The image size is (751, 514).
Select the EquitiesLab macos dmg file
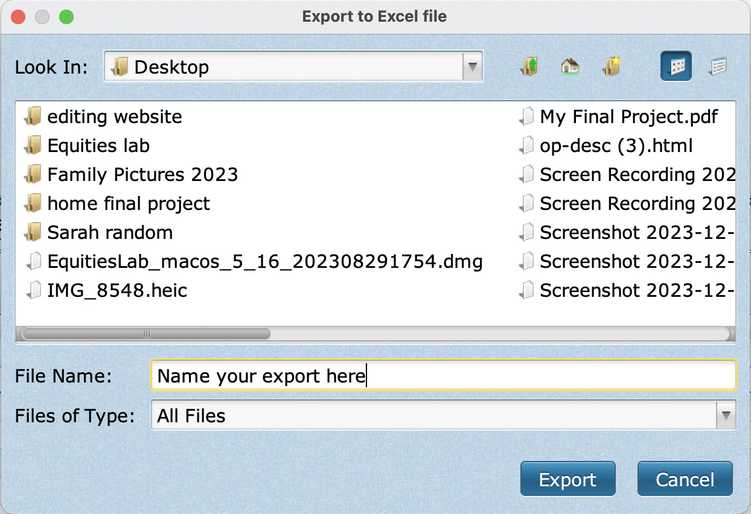[264, 261]
